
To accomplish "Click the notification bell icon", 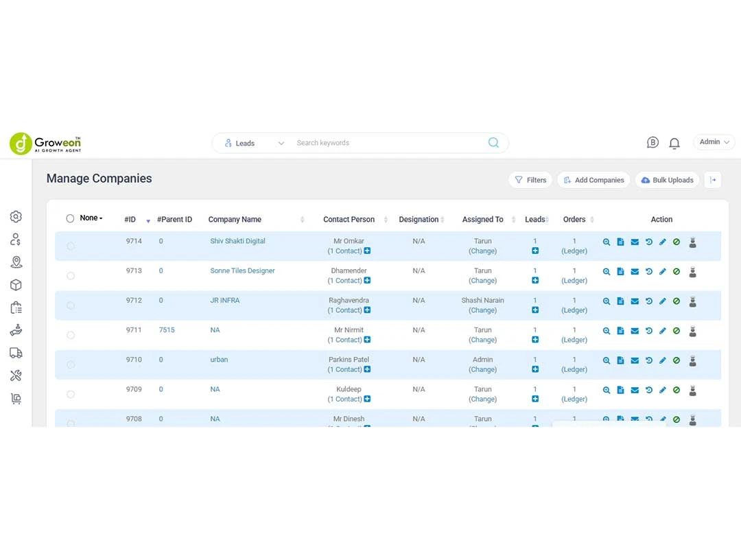I will click(674, 143).
